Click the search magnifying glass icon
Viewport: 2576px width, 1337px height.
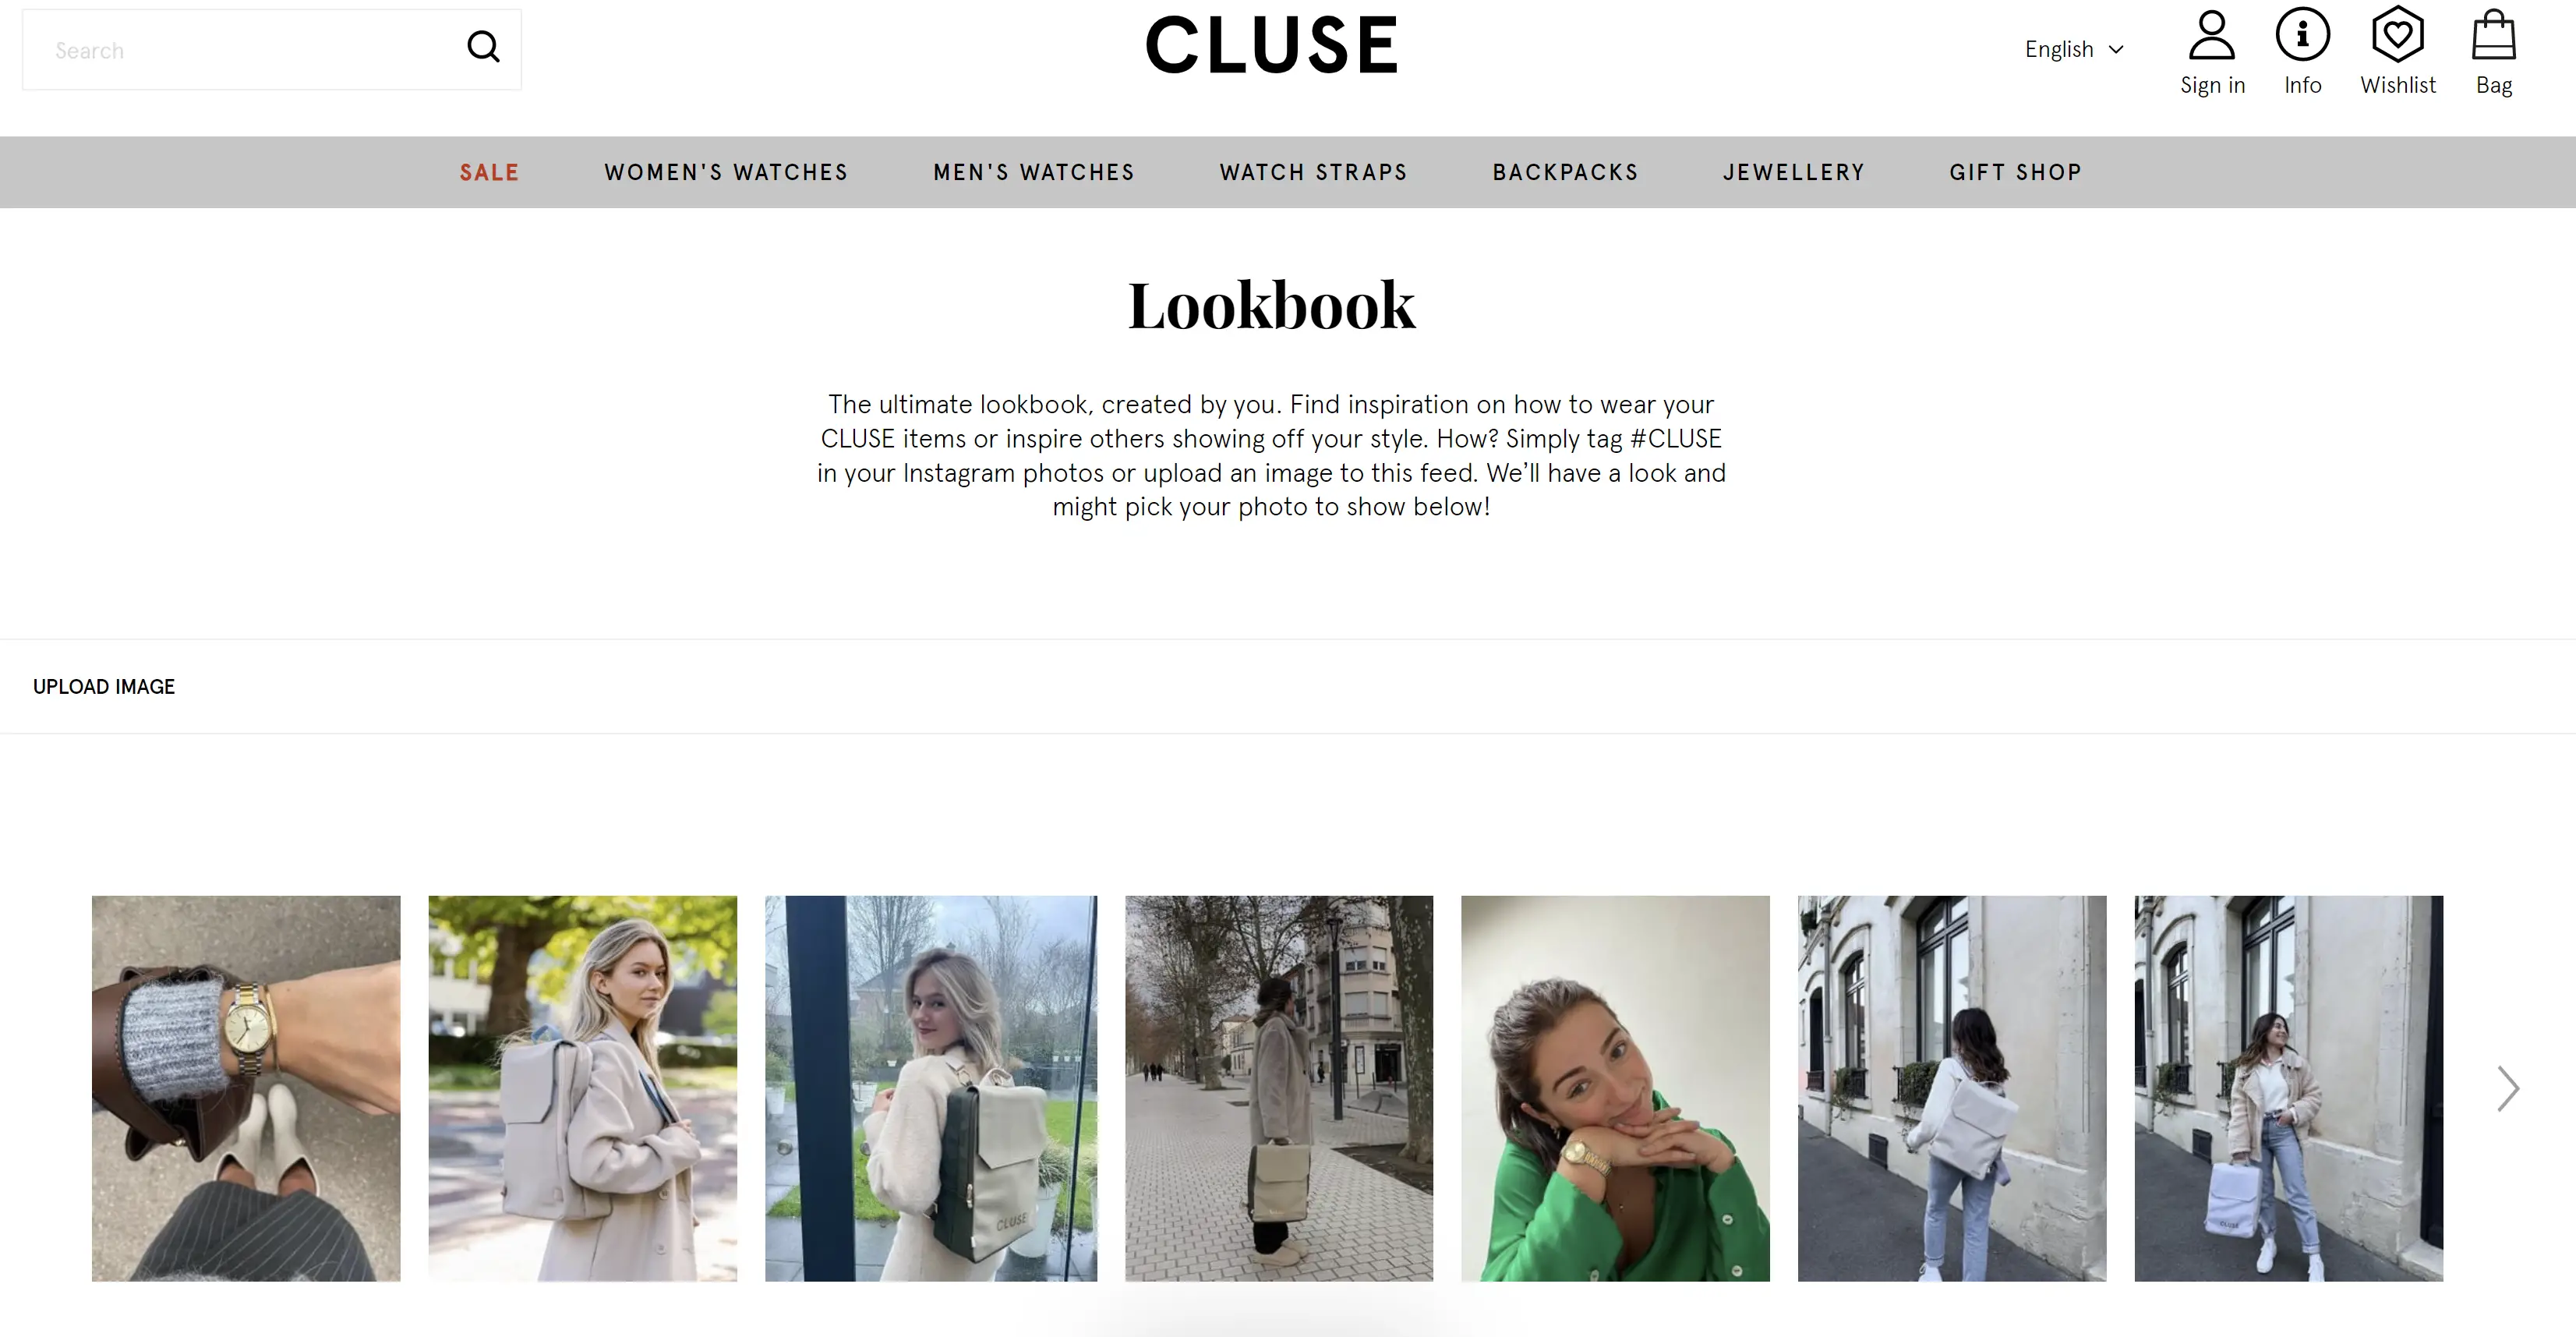pyautogui.click(x=484, y=48)
